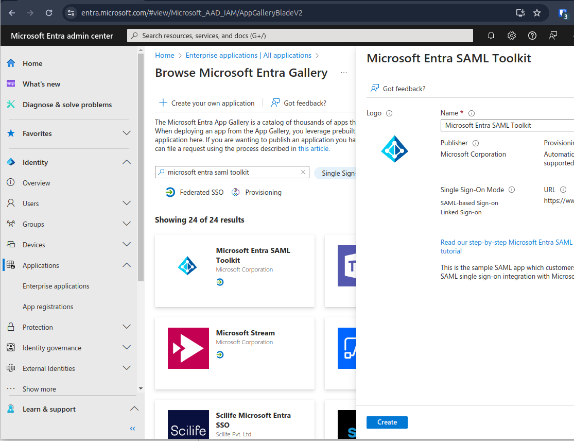Click the Create button
The image size is (574, 441).
pyautogui.click(x=387, y=422)
